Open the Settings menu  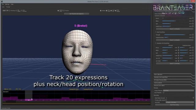(x=7, y=4)
